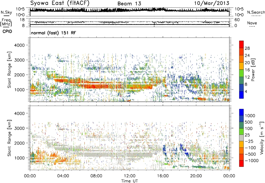This screenshot has width=265, height=183.
Task: Pick the bright blue Power segment below 4
Action: pyautogui.click(x=241, y=95)
